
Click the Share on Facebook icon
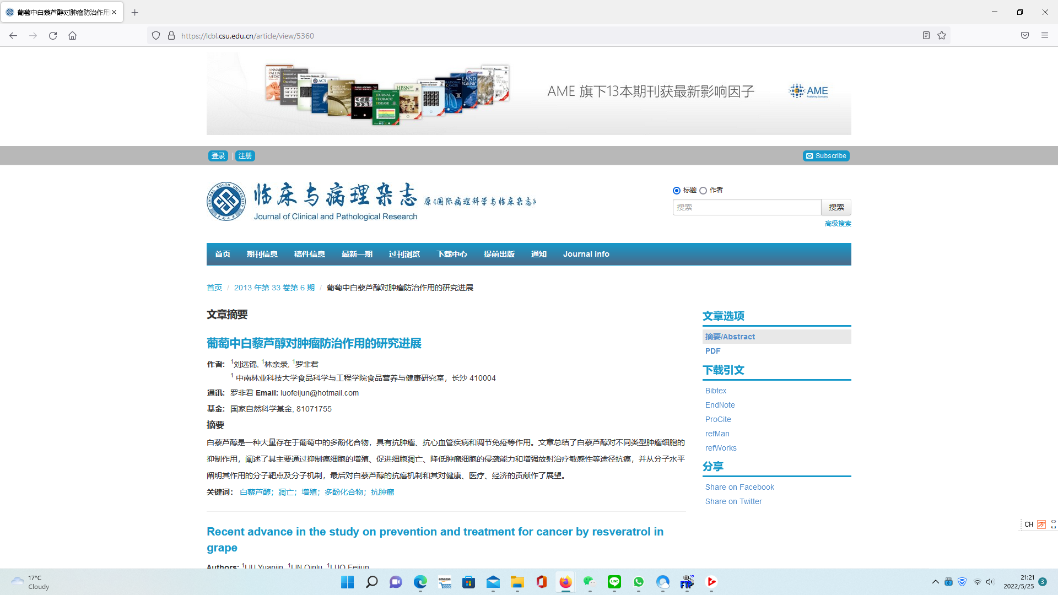tap(739, 487)
